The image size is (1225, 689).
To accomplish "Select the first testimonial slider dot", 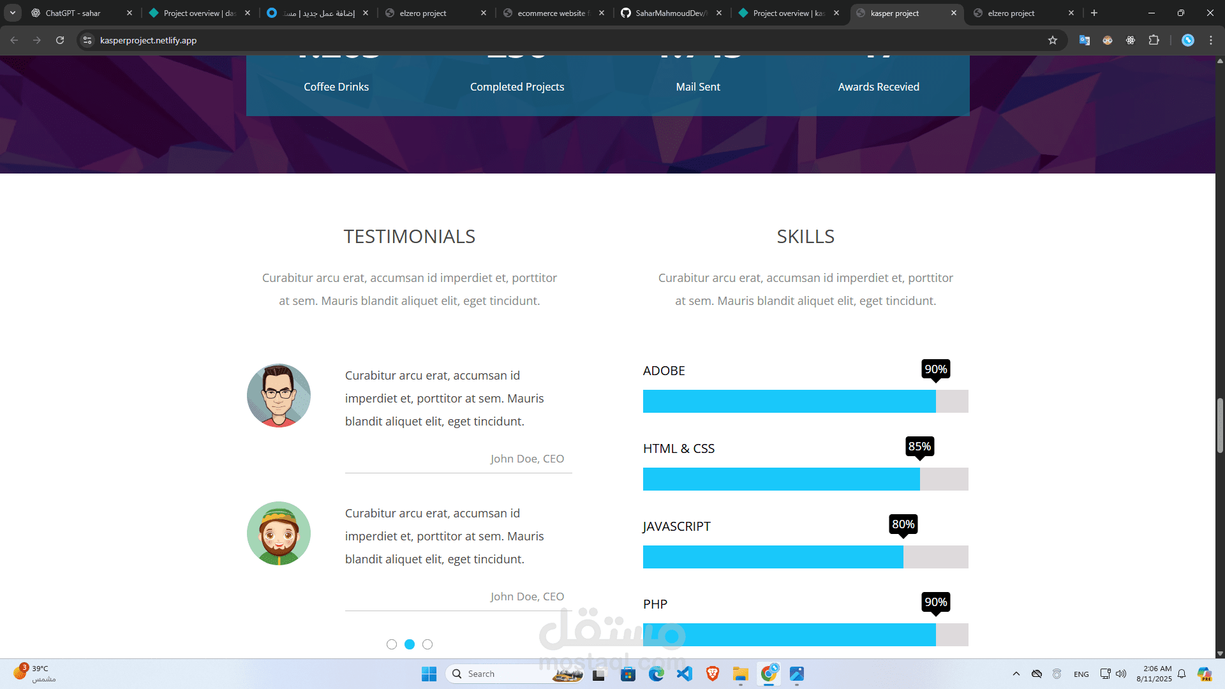I will (392, 644).
